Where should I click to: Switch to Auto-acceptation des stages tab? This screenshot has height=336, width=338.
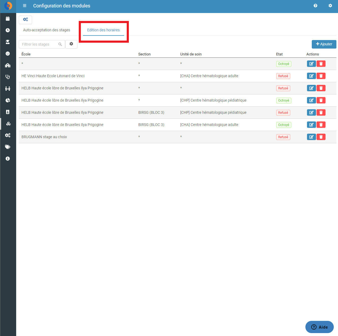pos(47,30)
